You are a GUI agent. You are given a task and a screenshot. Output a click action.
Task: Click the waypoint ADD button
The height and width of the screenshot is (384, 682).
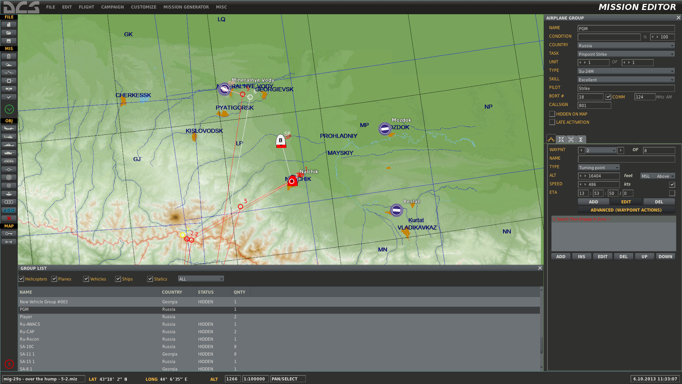click(593, 202)
